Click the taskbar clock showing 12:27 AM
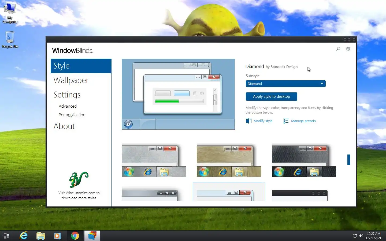This screenshot has height=241, width=386. [x=373, y=236]
